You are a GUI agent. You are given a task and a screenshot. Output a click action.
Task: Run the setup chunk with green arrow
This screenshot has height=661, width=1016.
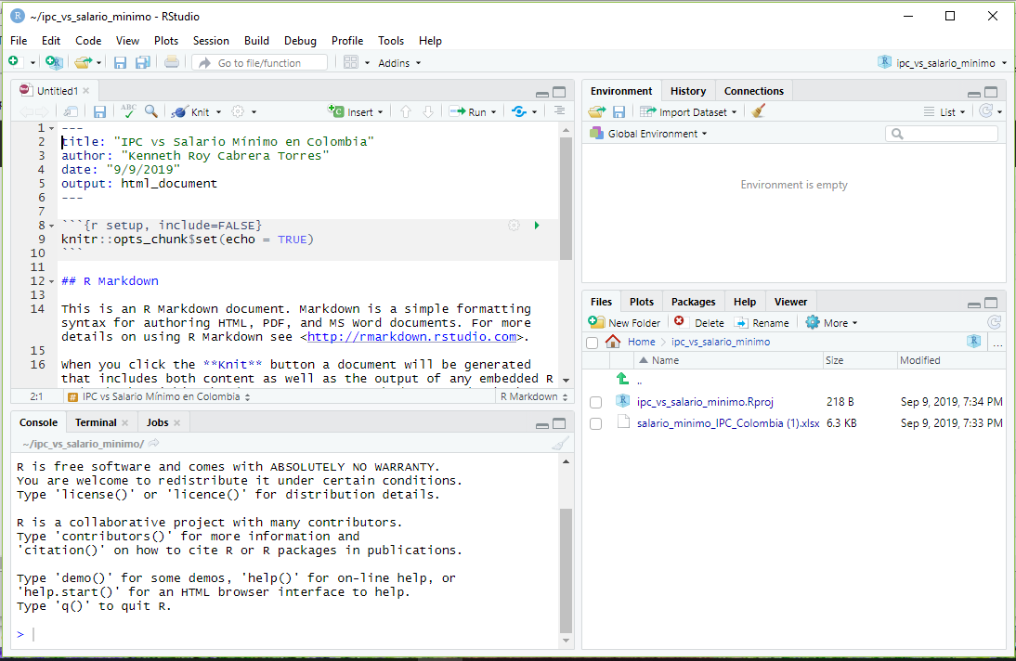click(x=537, y=226)
